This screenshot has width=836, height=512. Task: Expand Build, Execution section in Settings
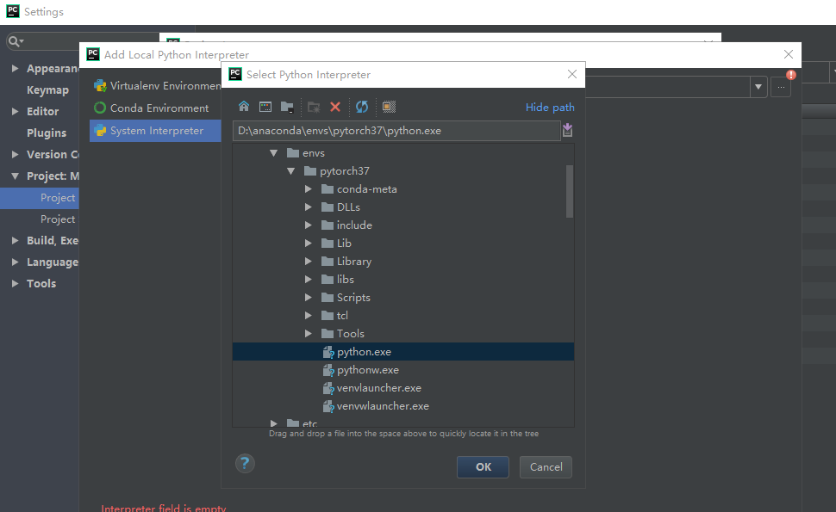(x=15, y=241)
